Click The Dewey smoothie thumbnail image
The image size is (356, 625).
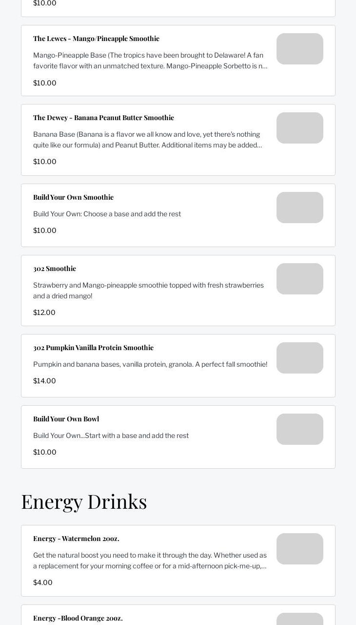click(299, 128)
